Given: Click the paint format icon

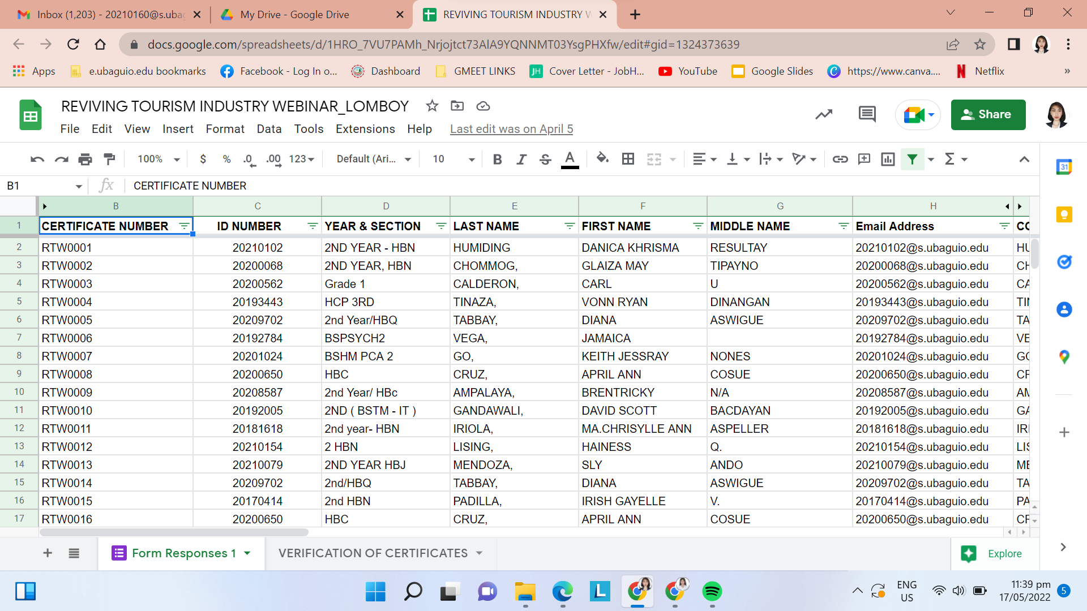Looking at the screenshot, I should click(x=110, y=160).
